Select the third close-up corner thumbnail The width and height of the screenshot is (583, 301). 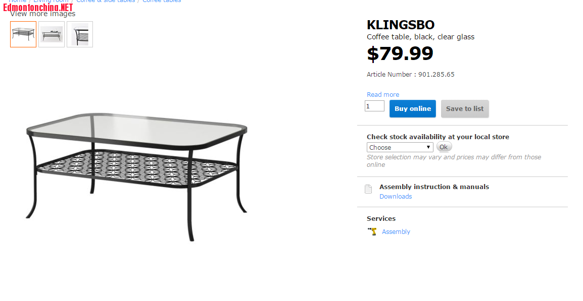79,34
